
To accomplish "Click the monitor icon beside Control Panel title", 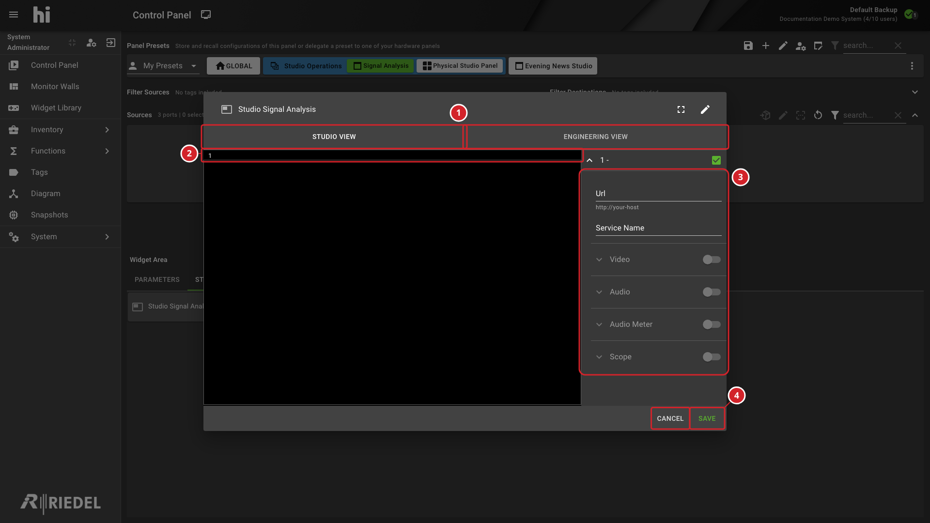I will click(x=206, y=15).
